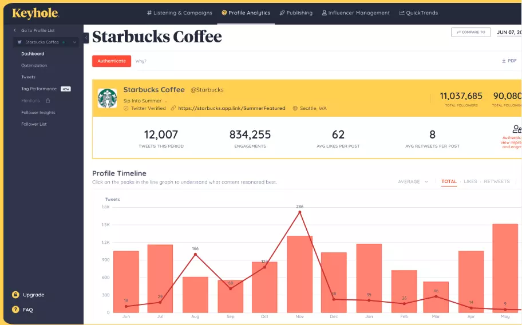Click the lock icon beside Mentions
Viewport: 522px width, 325px height.
coord(48,101)
